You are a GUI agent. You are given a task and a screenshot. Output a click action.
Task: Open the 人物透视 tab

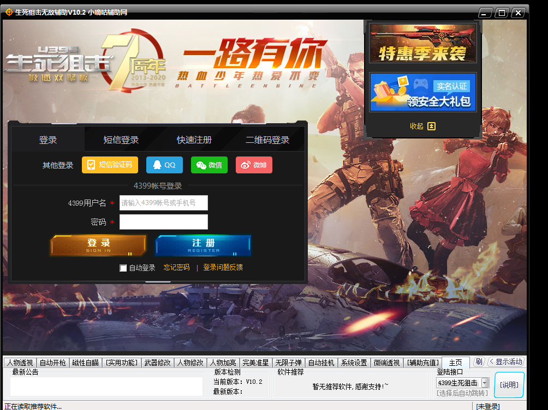point(20,363)
